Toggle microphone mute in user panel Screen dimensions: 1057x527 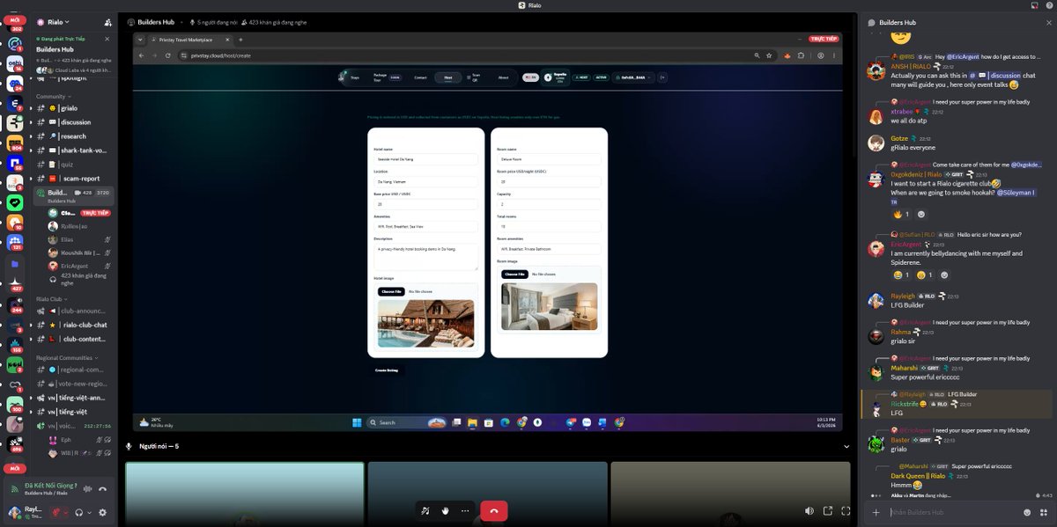click(56, 512)
